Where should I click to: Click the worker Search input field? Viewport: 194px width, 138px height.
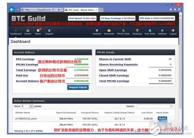click(155, 106)
